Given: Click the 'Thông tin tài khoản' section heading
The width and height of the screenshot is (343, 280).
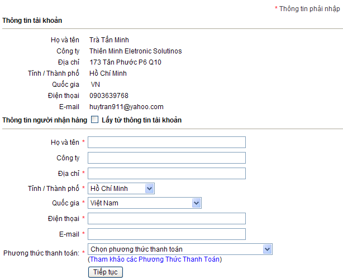Looking at the screenshot, I should point(32,21).
